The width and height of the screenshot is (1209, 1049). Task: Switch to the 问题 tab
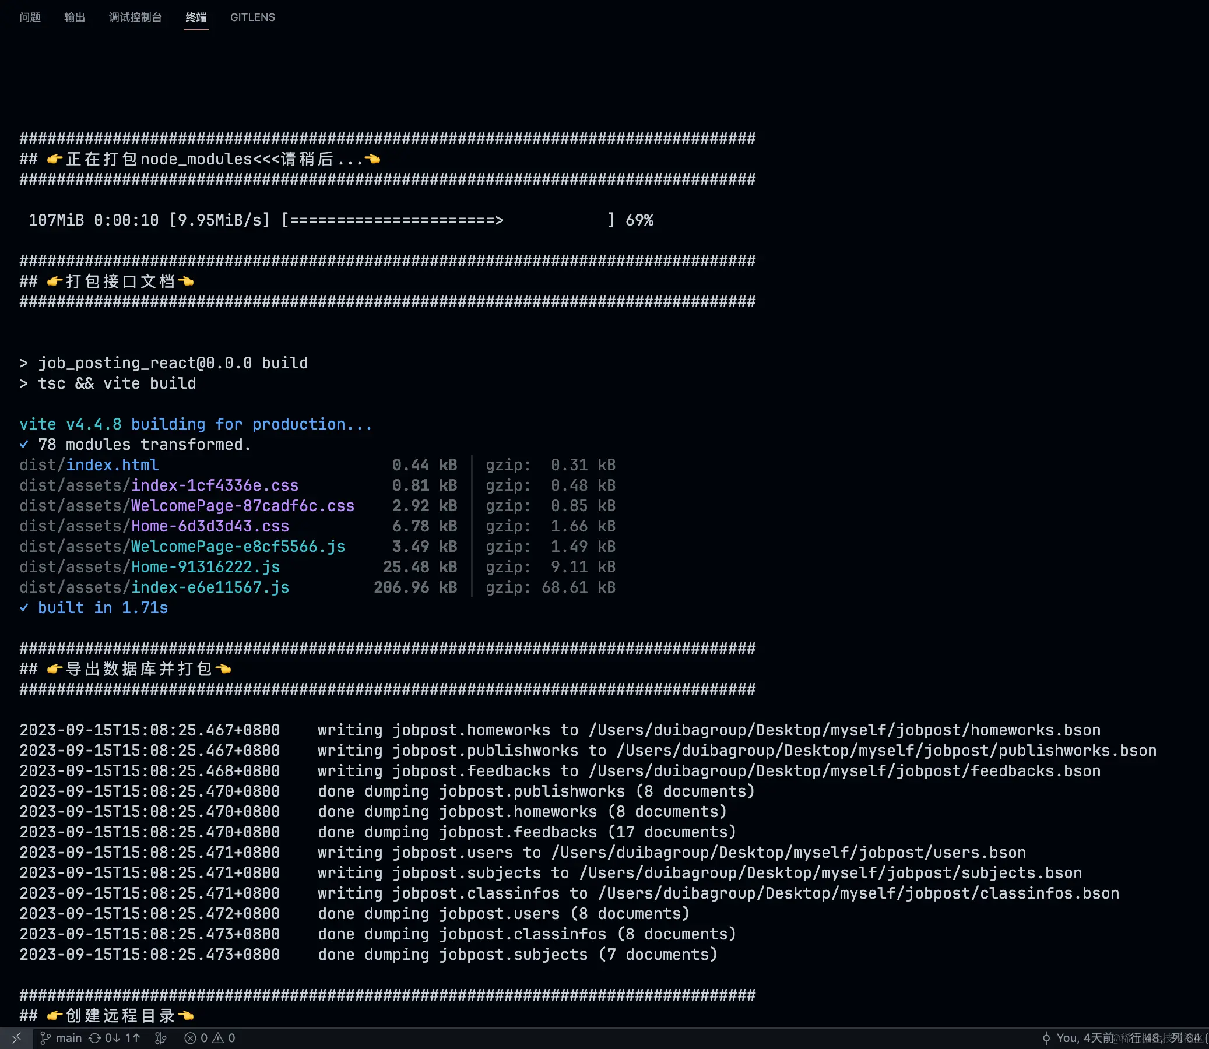pyautogui.click(x=30, y=17)
